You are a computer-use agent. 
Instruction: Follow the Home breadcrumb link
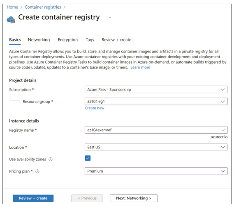12,7
